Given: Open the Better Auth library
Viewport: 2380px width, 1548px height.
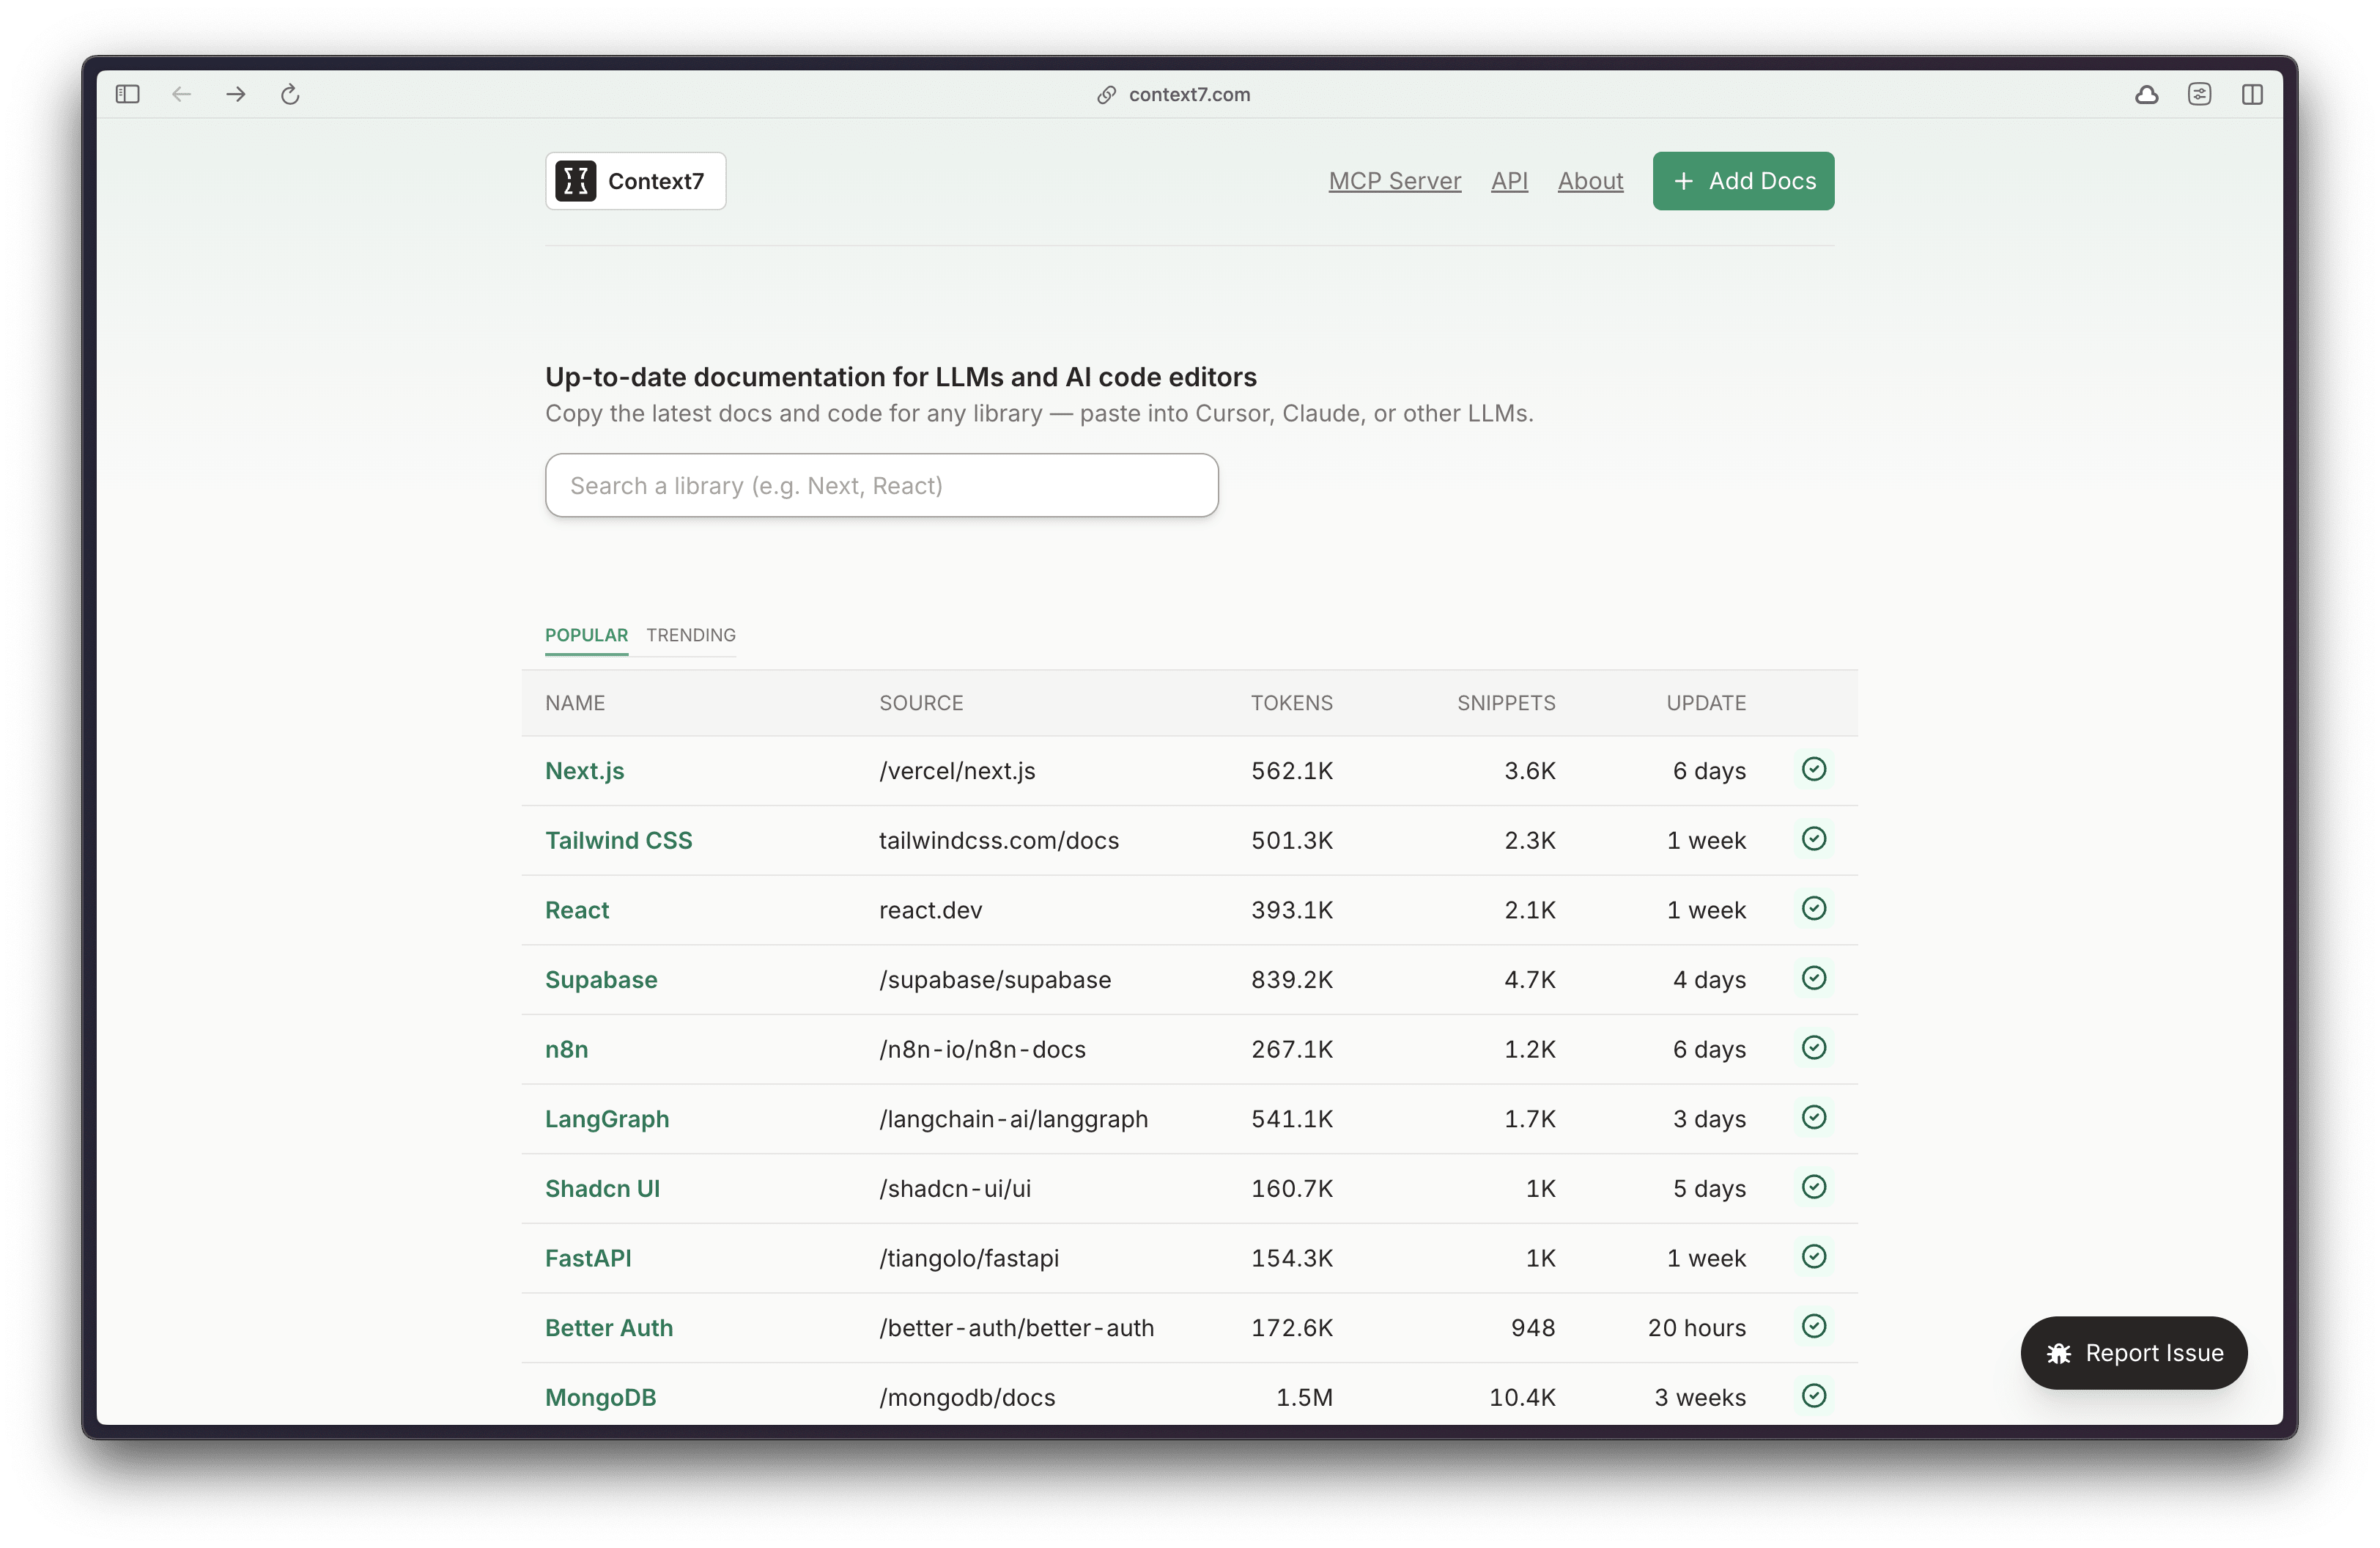Looking at the screenshot, I should pos(609,1328).
